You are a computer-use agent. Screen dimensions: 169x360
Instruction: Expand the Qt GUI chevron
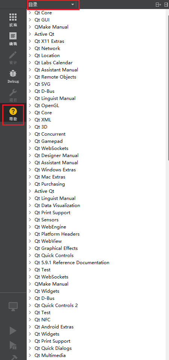[30, 20]
